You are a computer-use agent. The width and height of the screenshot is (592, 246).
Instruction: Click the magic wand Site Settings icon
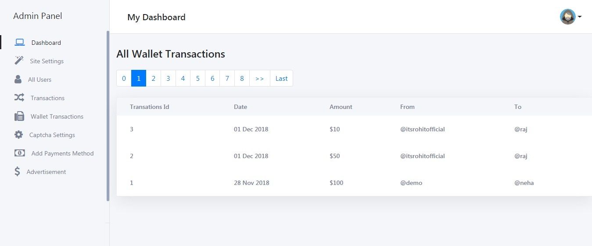(19, 61)
